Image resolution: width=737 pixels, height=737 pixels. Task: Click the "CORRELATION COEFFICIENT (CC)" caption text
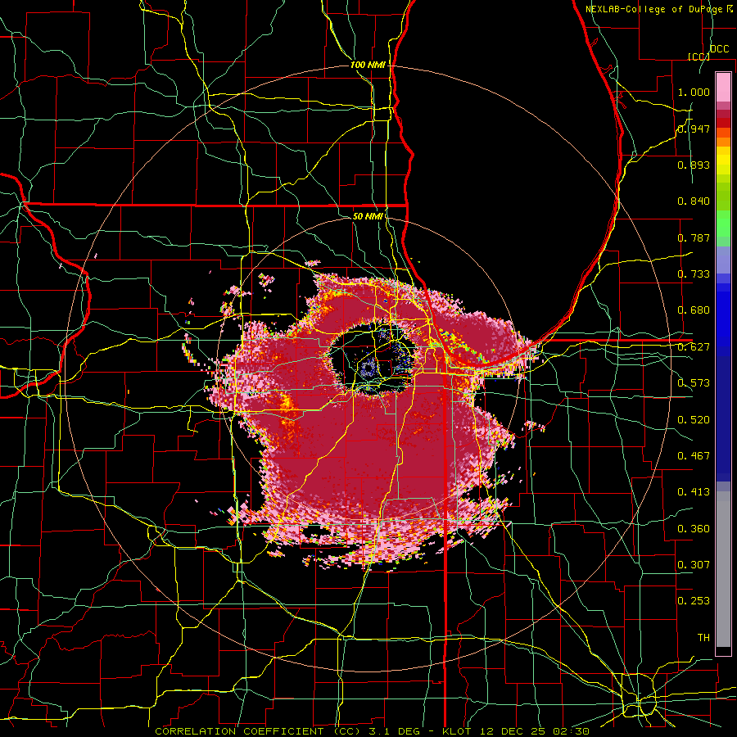[x=258, y=731]
